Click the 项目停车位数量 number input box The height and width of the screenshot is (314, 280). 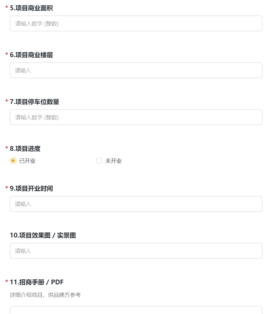point(136,117)
